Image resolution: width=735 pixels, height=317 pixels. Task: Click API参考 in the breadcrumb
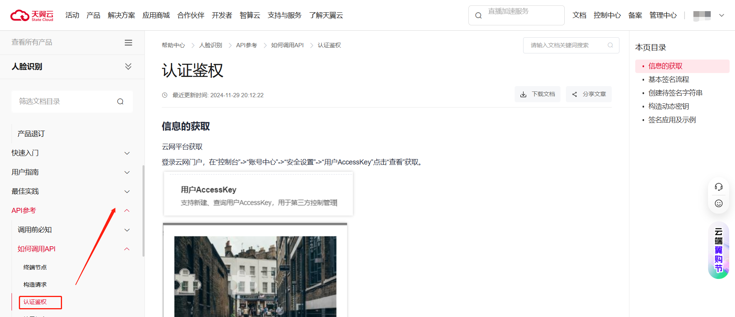[247, 45]
